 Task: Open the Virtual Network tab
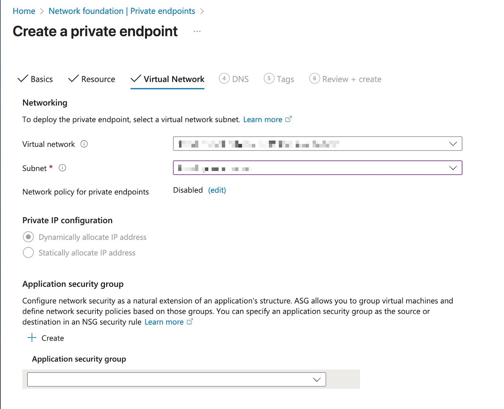(174, 79)
